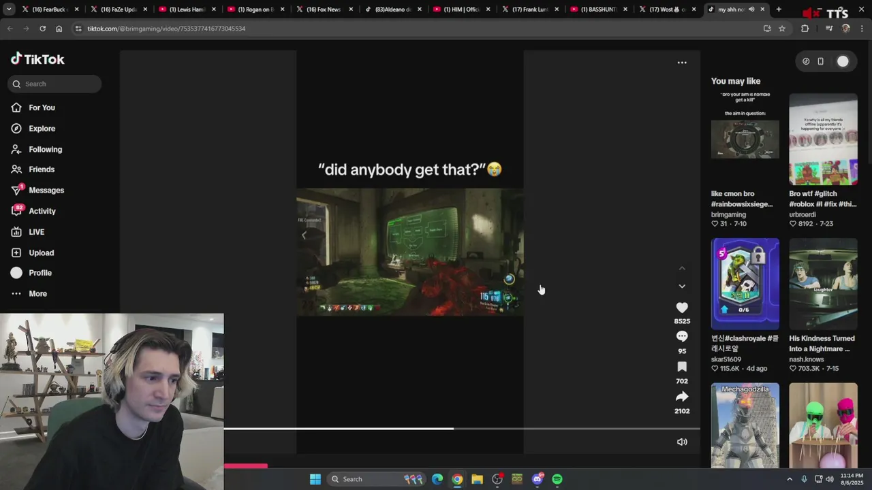Open the tab search dropdown

point(9,10)
